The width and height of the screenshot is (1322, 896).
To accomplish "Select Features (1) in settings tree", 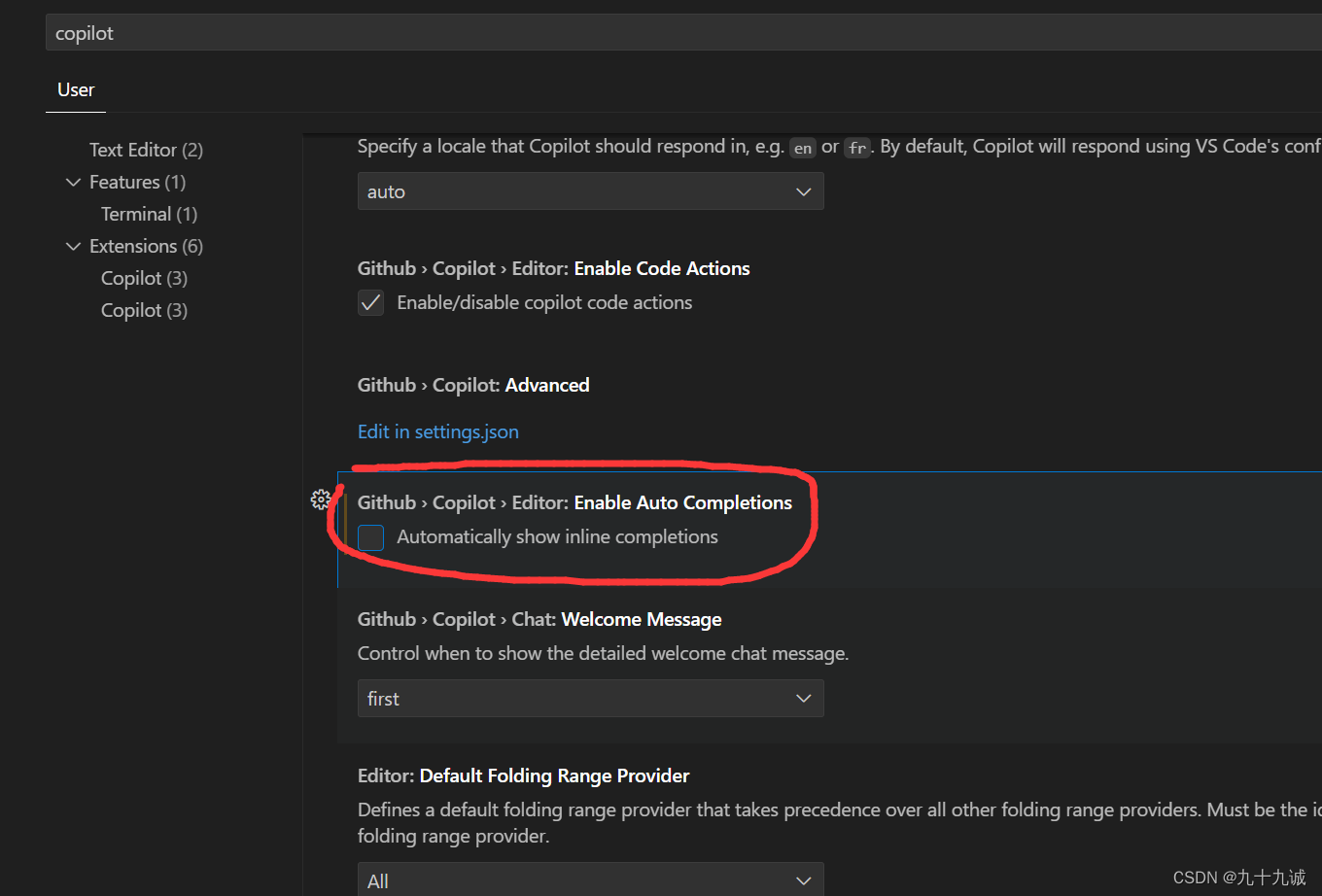I will tap(137, 182).
